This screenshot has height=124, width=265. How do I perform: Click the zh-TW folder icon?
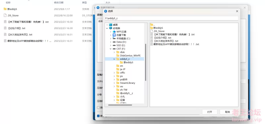coord(118,90)
